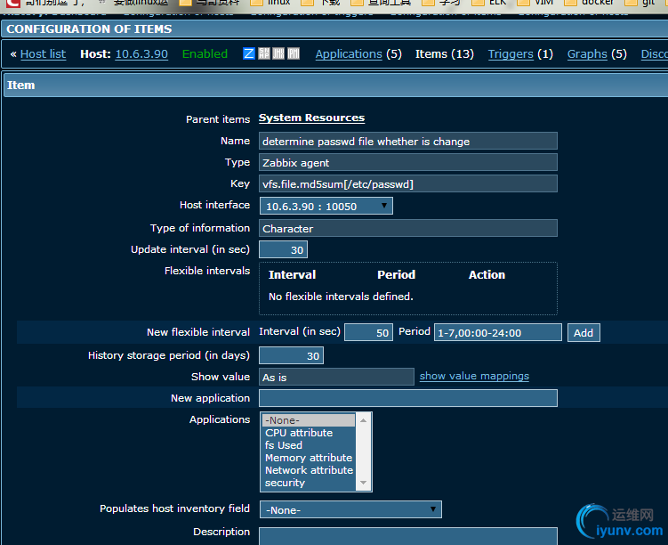Click the JMX availability icon
Screen dimensions: 668x545
(x=278, y=53)
